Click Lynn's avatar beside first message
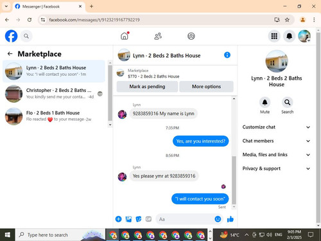321x241 pixels. pyautogui.click(x=122, y=114)
